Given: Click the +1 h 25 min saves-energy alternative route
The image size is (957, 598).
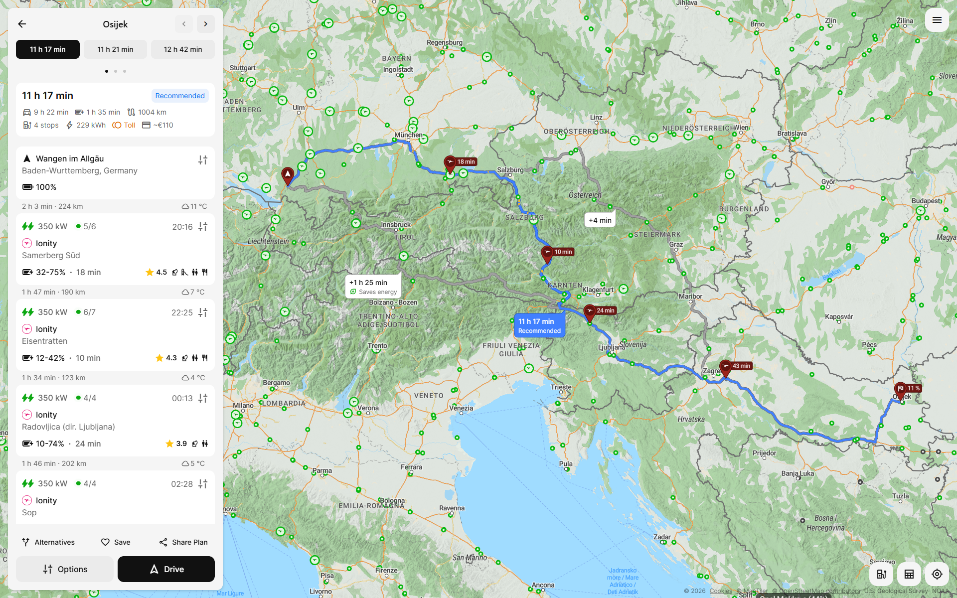Looking at the screenshot, I should pos(373,287).
